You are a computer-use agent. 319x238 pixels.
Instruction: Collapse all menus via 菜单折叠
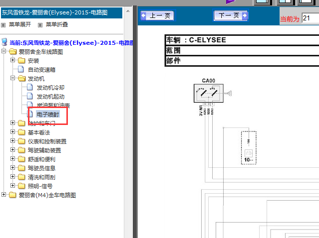tap(57, 24)
